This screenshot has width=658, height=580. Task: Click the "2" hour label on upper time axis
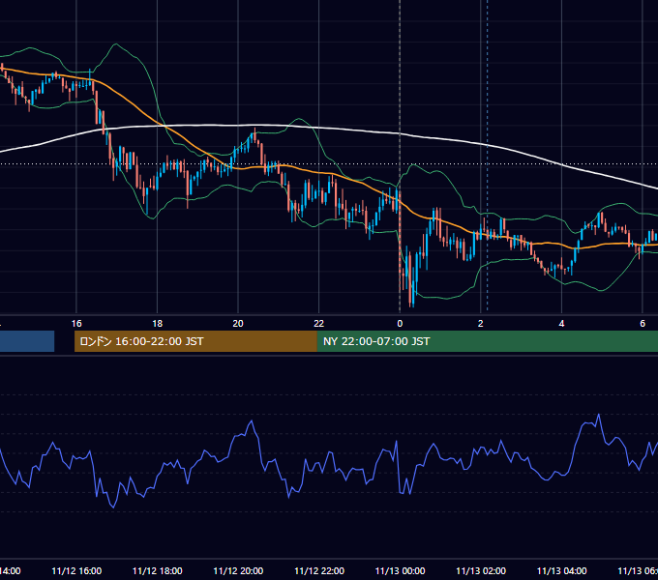tap(481, 324)
